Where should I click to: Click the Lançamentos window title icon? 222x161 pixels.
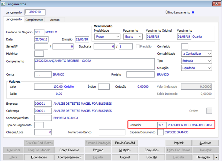coord(3,4)
